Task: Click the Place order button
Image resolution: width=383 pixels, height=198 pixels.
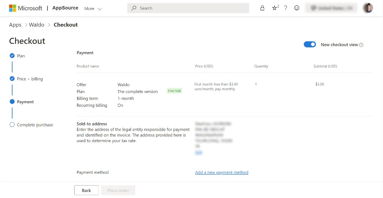Action: pos(118,191)
